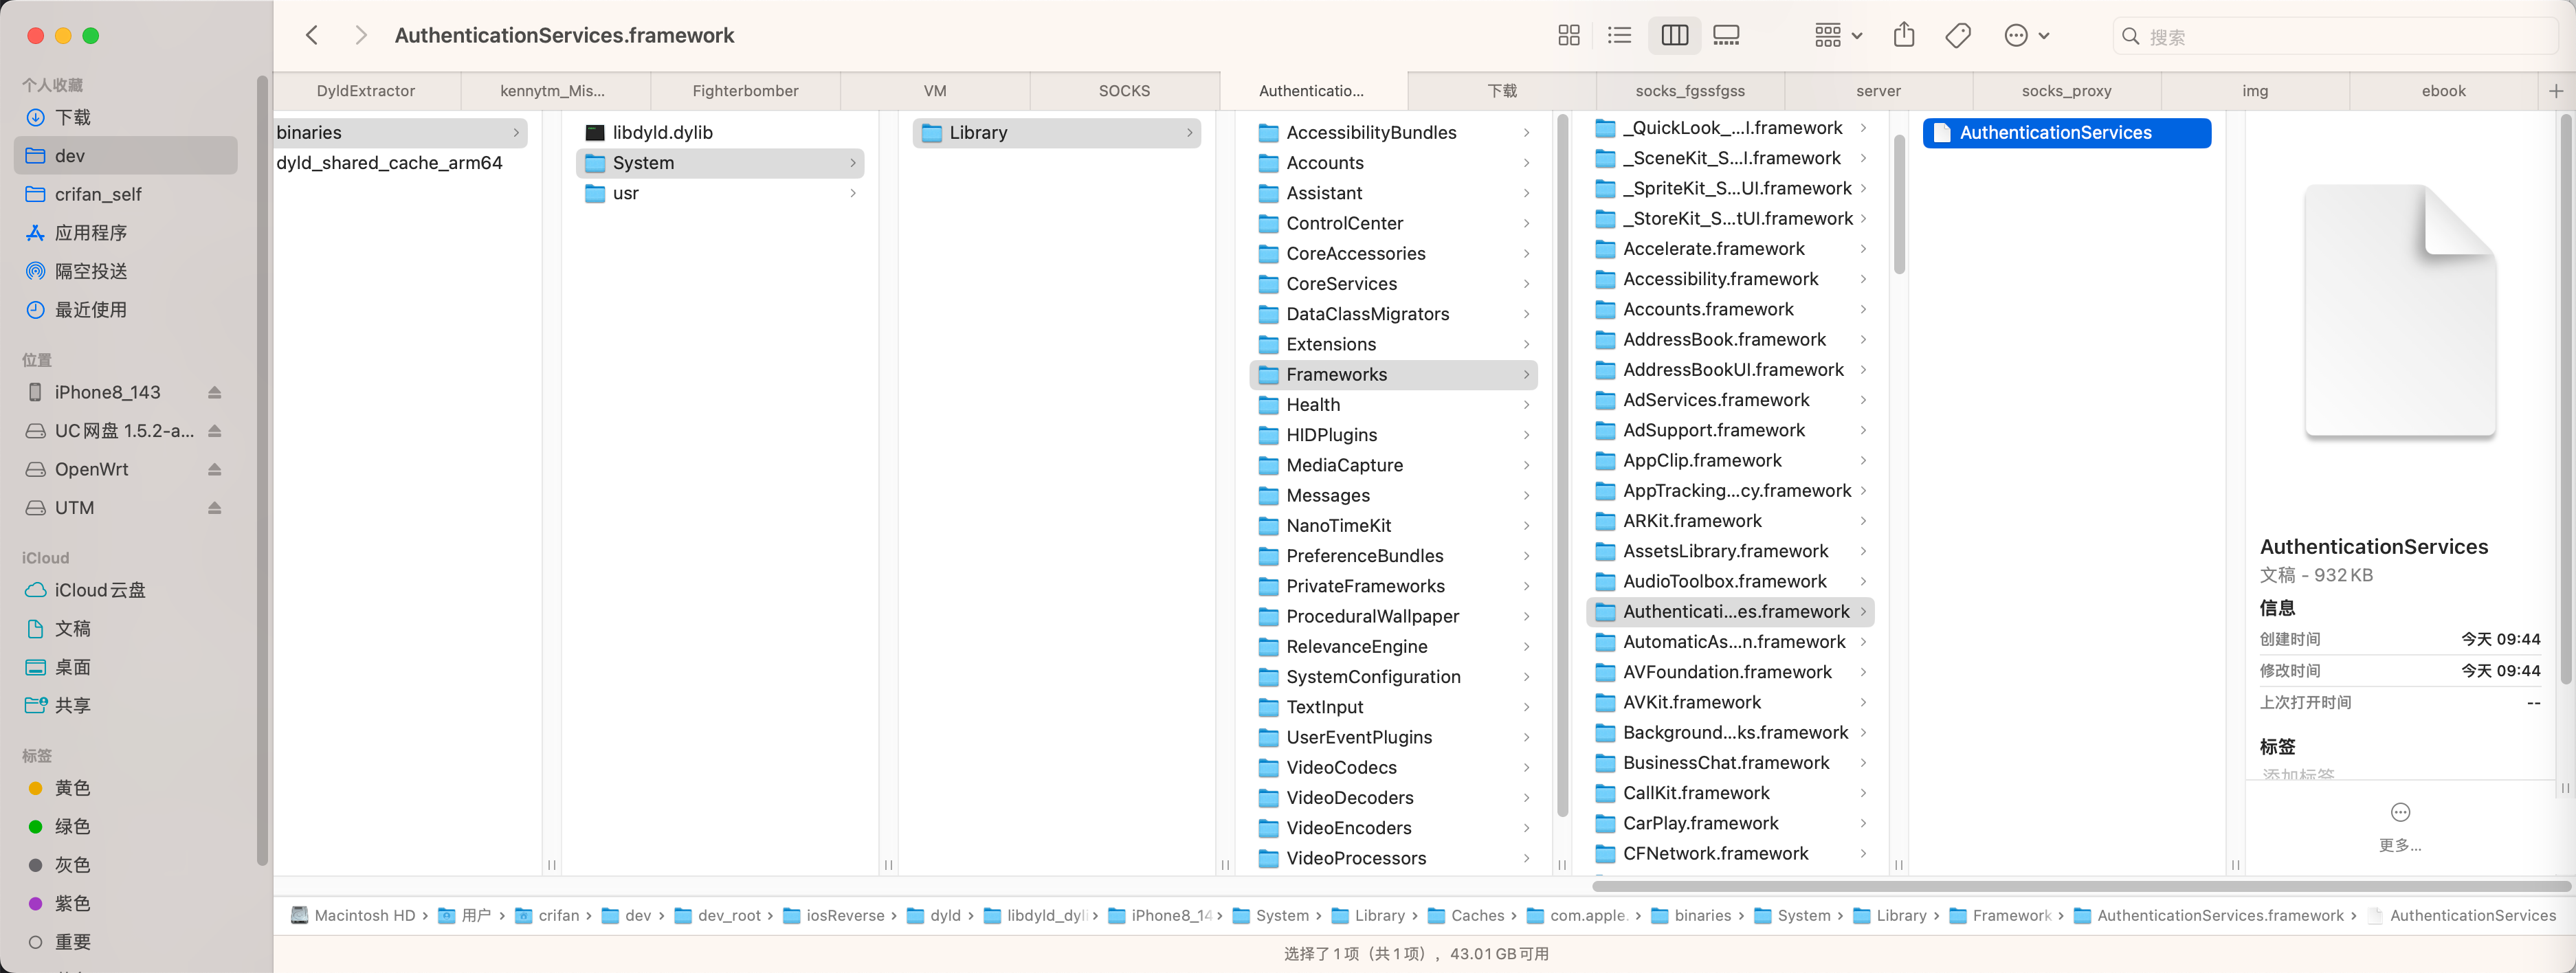Eject iPhone8_143 volume
The width and height of the screenshot is (2576, 973).
214,393
